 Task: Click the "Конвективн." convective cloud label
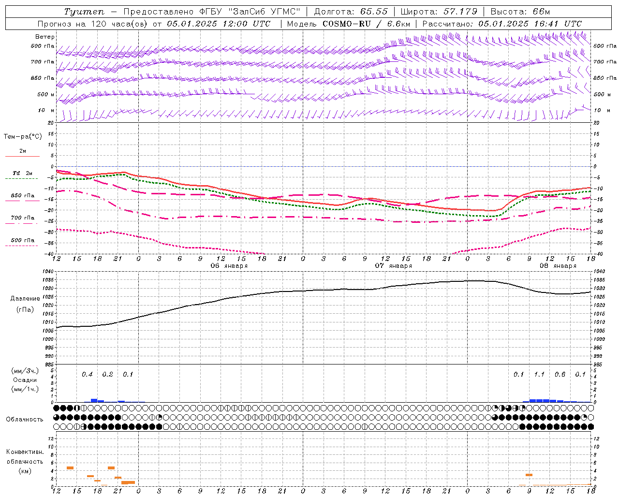[x=25, y=452]
